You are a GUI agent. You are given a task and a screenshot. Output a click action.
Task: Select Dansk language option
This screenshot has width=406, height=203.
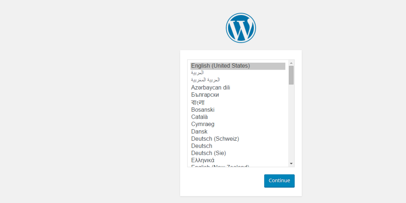coord(238,131)
